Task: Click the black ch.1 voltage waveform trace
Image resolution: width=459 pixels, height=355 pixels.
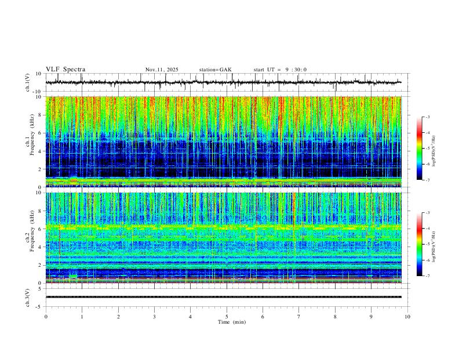Action: tap(223, 82)
